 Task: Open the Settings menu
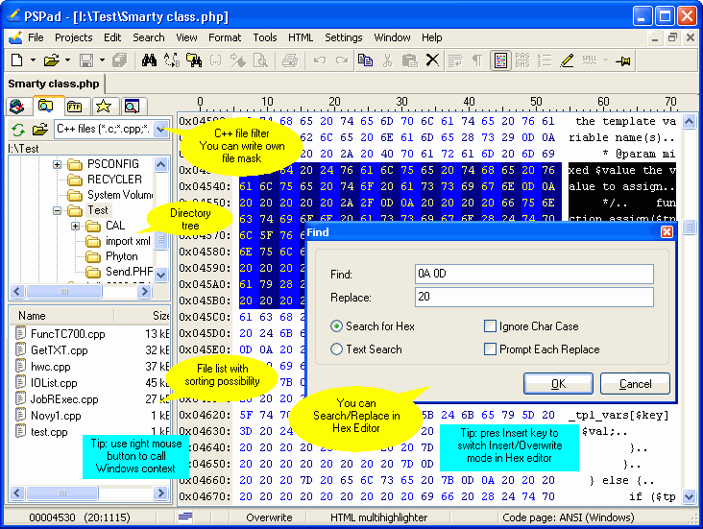pos(343,37)
